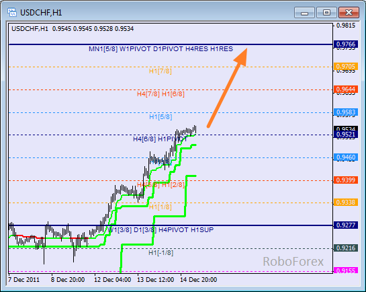Image resolution: width=366 pixels, height=292 pixels.
Task: Click the RoboForex watermark
Action: [293, 261]
